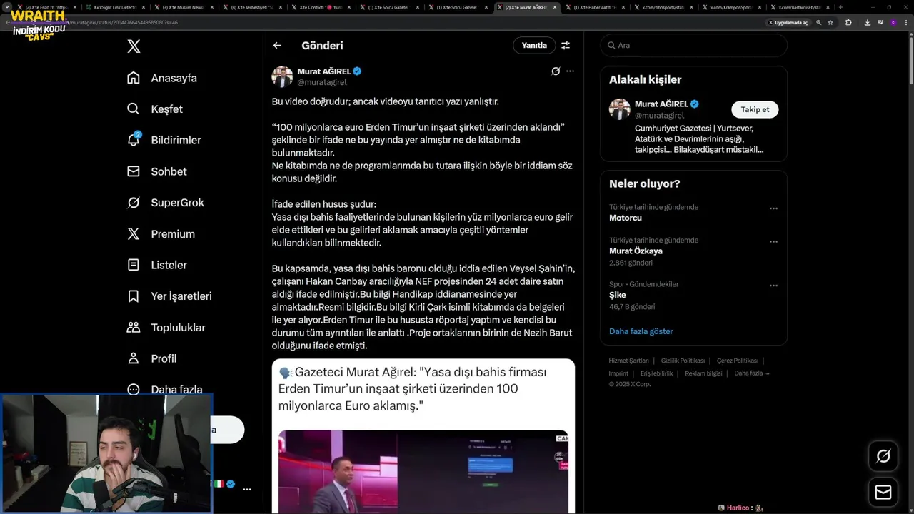Click Uygulamada aç button in address bar

pyautogui.click(x=788, y=22)
